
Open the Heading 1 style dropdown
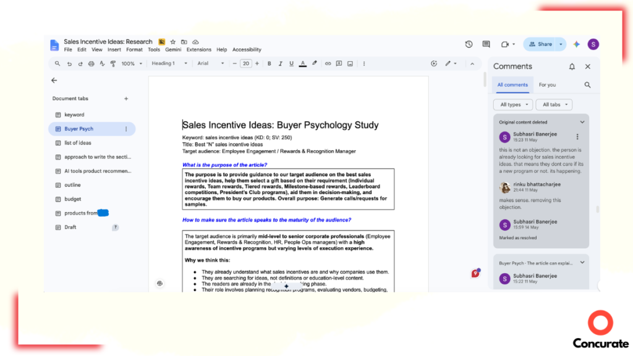[x=169, y=64]
